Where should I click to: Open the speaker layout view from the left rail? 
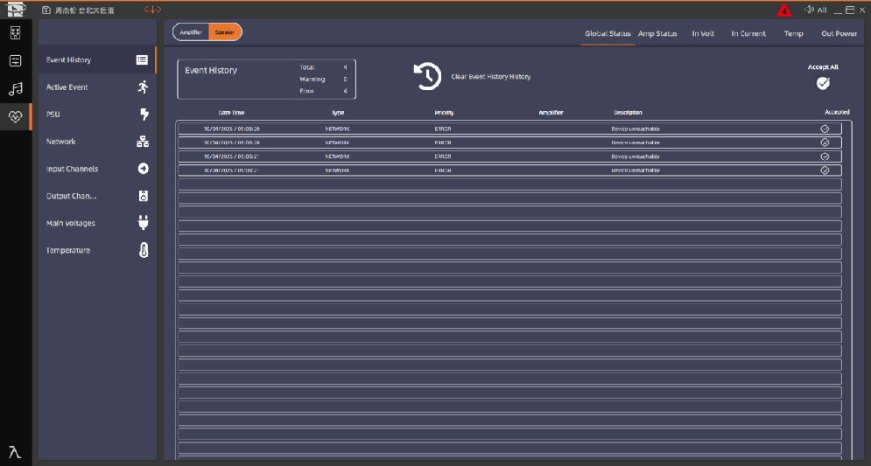click(x=16, y=32)
